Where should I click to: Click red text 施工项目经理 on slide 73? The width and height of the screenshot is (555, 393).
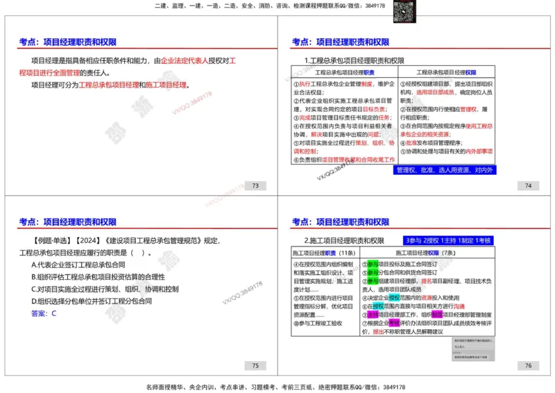[x=166, y=85]
